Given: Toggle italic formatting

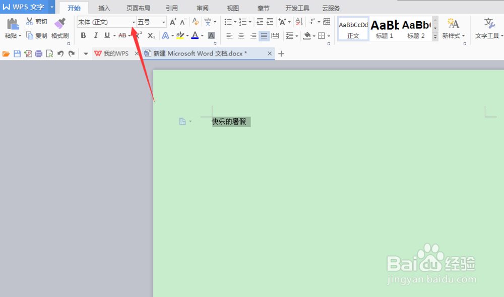Looking at the screenshot, I should 95,35.
